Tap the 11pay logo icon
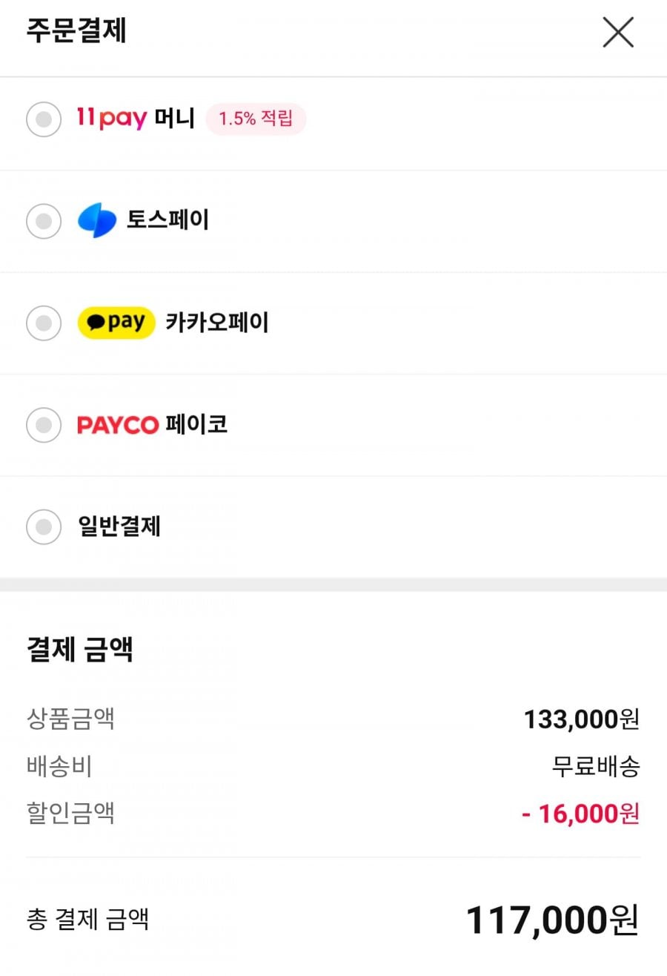The image size is (667, 976). click(112, 119)
